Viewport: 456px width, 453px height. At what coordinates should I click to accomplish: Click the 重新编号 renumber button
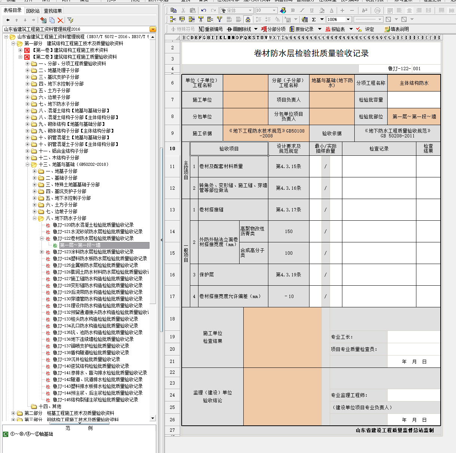point(211,29)
